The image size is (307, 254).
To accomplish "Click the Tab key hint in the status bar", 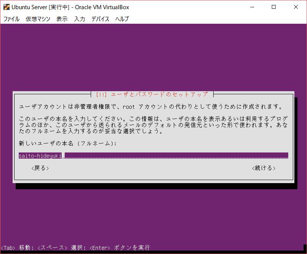I will click(7, 247).
